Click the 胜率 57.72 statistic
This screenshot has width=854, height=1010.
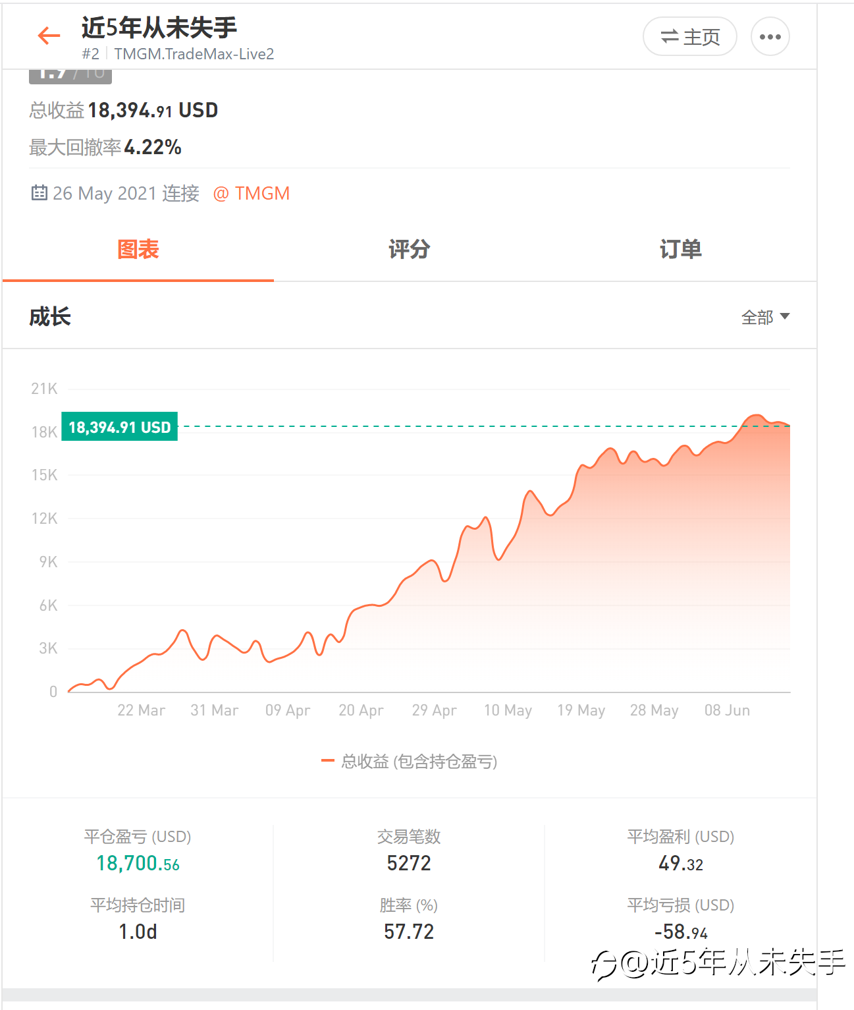click(409, 932)
